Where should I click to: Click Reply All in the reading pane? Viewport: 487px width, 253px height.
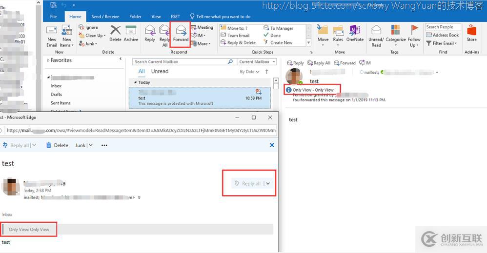pos(319,63)
